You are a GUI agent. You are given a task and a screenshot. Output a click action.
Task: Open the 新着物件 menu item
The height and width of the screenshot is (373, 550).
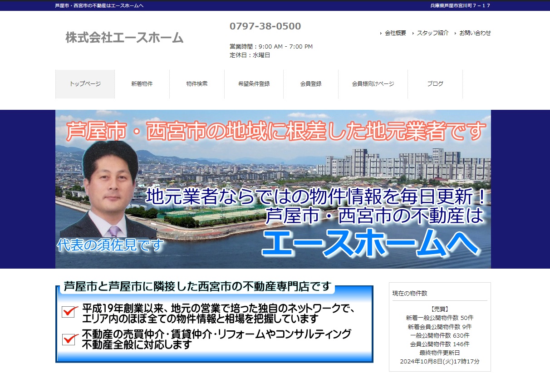coord(142,84)
